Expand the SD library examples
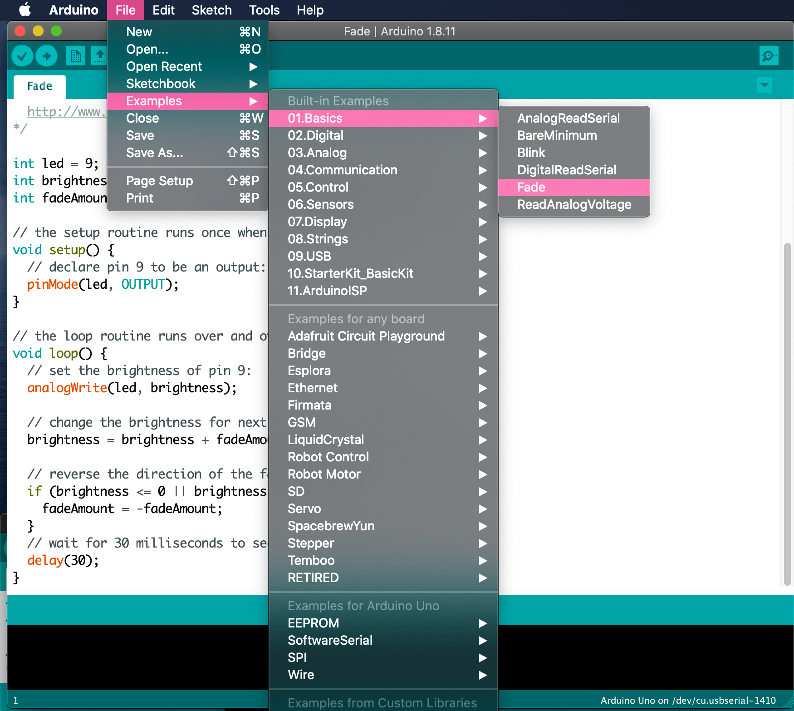 [x=383, y=491]
